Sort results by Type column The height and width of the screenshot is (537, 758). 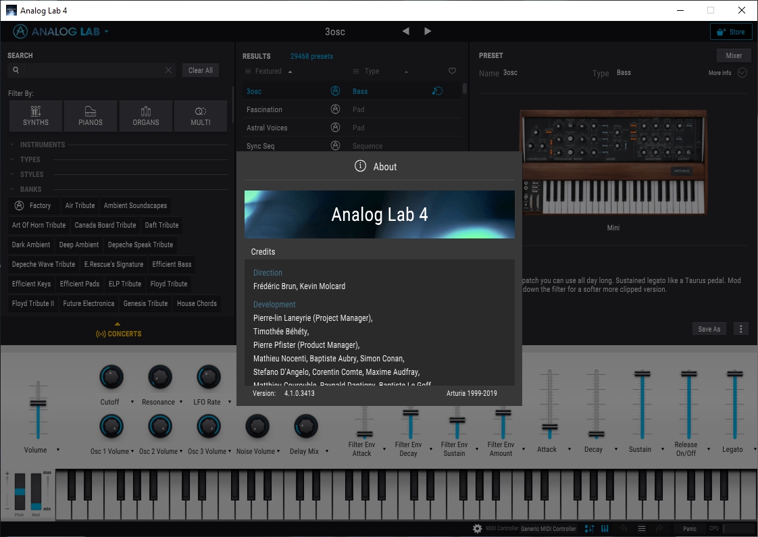(372, 71)
